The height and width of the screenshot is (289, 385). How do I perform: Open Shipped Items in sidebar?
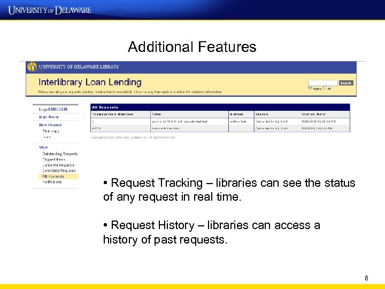coord(54,159)
